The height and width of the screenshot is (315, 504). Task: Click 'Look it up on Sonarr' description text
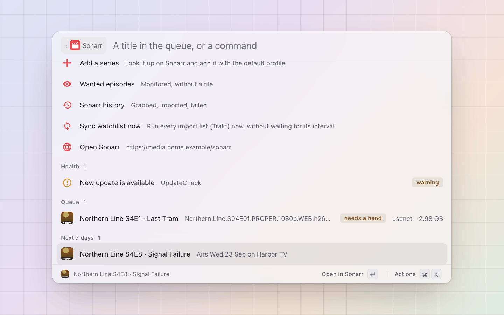(205, 63)
